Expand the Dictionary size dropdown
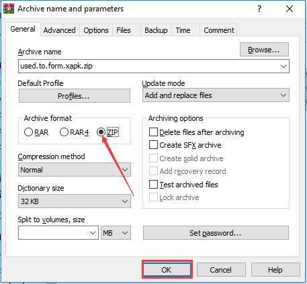307x284 pixels. [75, 201]
